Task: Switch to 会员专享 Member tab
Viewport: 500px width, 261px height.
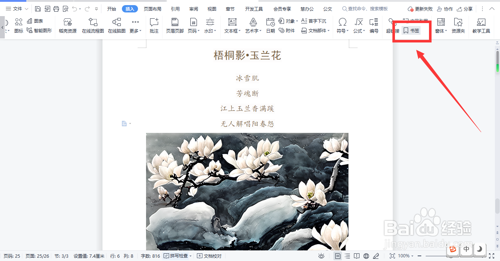Action: 282,9
